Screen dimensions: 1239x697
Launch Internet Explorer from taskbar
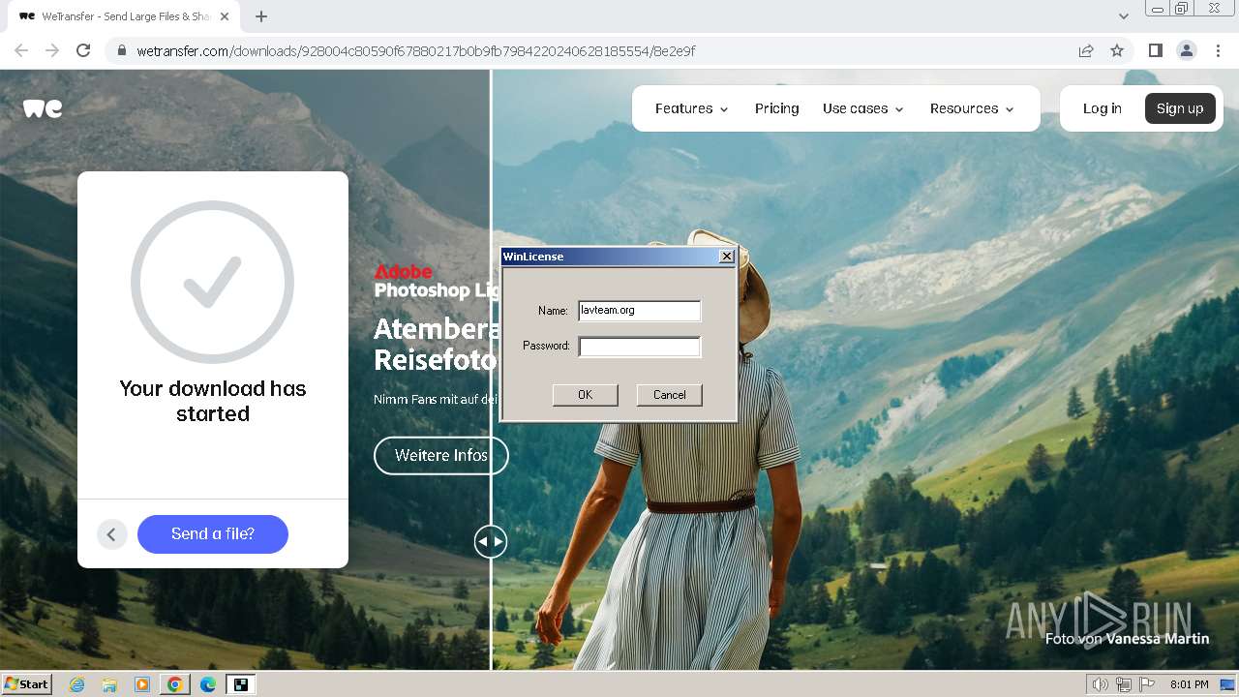coord(77,684)
